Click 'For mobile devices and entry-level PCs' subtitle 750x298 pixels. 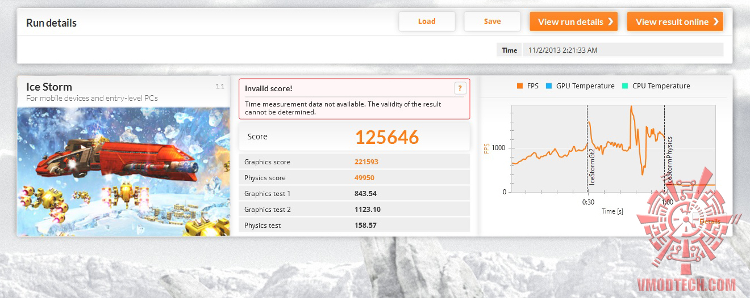(x=92, y=98)
